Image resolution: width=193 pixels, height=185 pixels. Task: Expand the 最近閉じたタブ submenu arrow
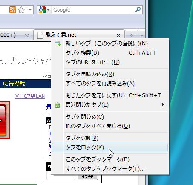click(x=163, y=105)
